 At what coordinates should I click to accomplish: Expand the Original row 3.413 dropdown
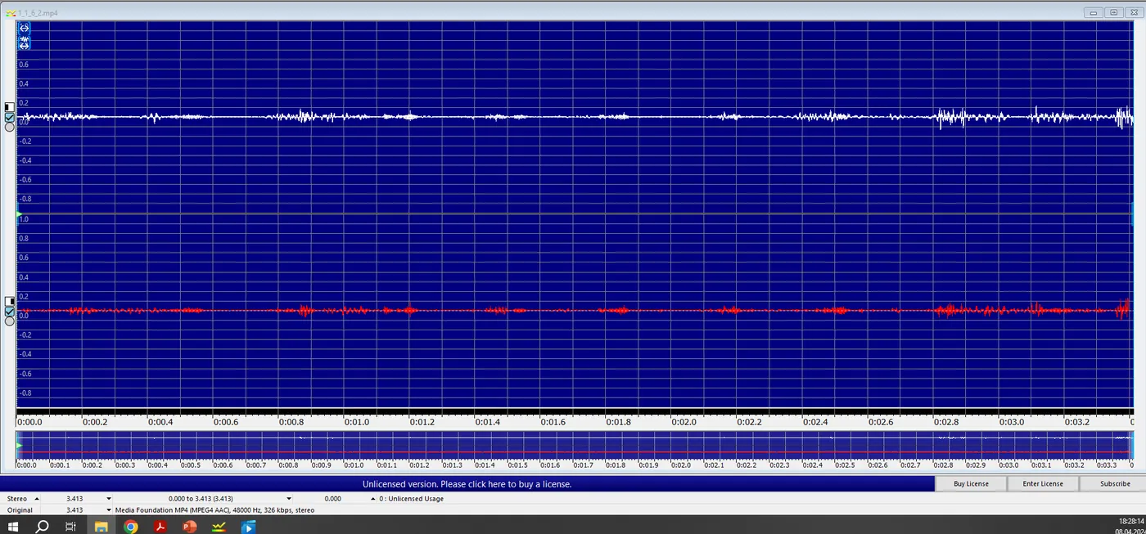pyautogui.click(x=108, y=509)
